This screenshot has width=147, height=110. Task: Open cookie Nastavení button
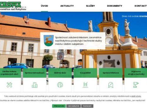coord(87,106)
